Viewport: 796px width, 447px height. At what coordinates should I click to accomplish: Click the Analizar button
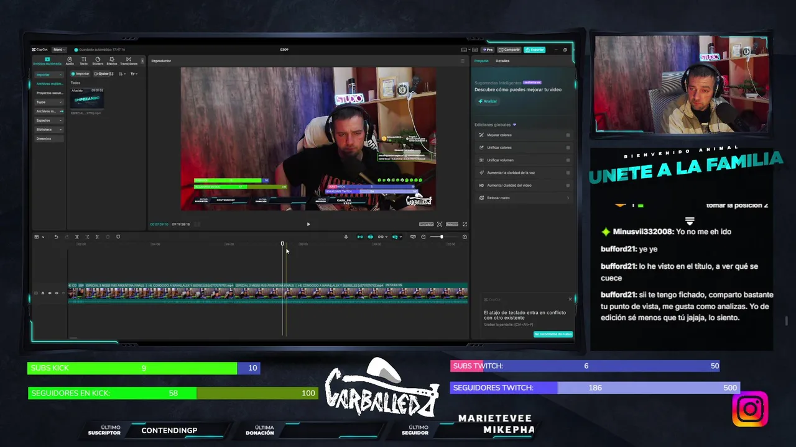coord(488,101)
